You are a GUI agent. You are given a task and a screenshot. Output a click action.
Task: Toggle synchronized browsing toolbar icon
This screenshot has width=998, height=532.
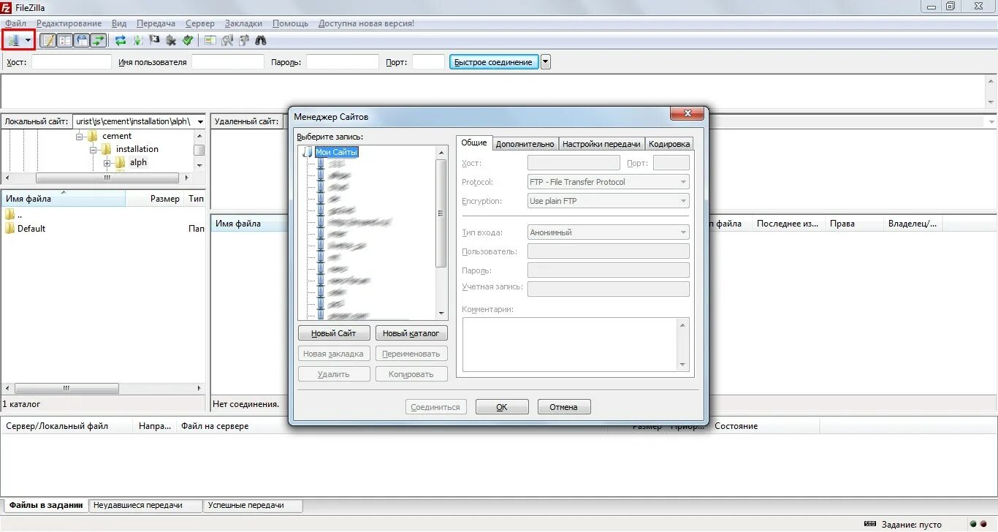pyautogui.click(x=244, y=40)
